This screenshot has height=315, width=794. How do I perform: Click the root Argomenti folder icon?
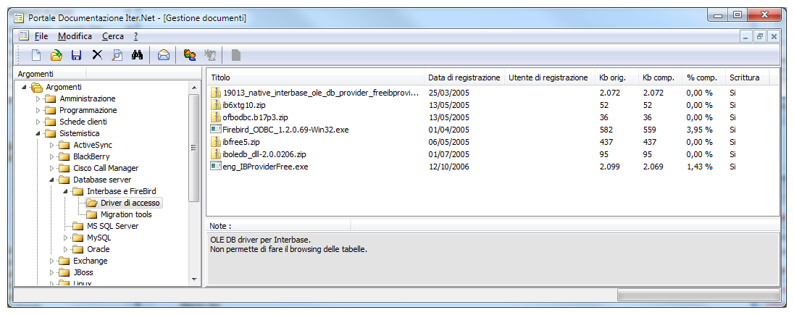tap(37, 87)
